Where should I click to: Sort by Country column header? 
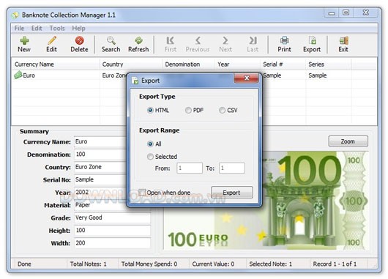click(x=131, y=64)
